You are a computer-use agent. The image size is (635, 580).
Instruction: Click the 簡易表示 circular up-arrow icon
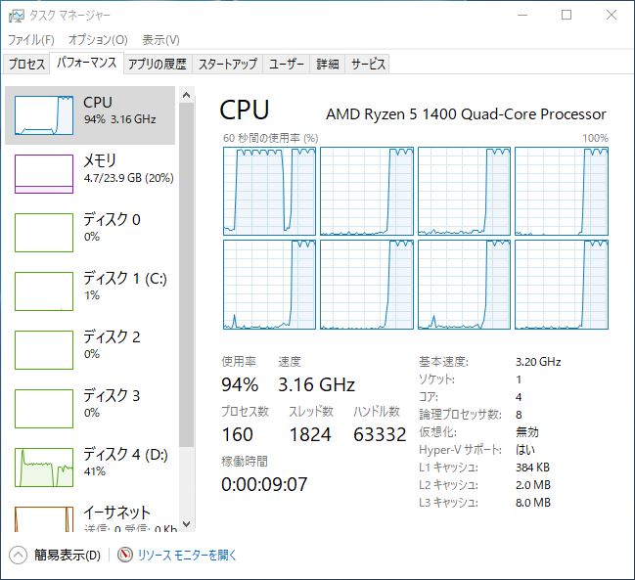tap(18, 556)
